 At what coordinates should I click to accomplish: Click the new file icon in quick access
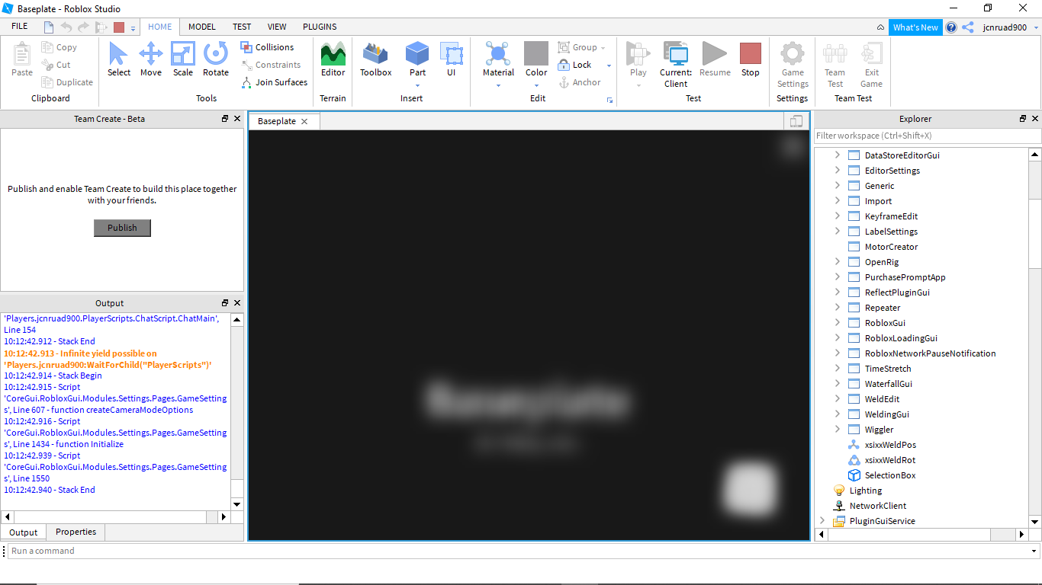click(x=49, y=27)
